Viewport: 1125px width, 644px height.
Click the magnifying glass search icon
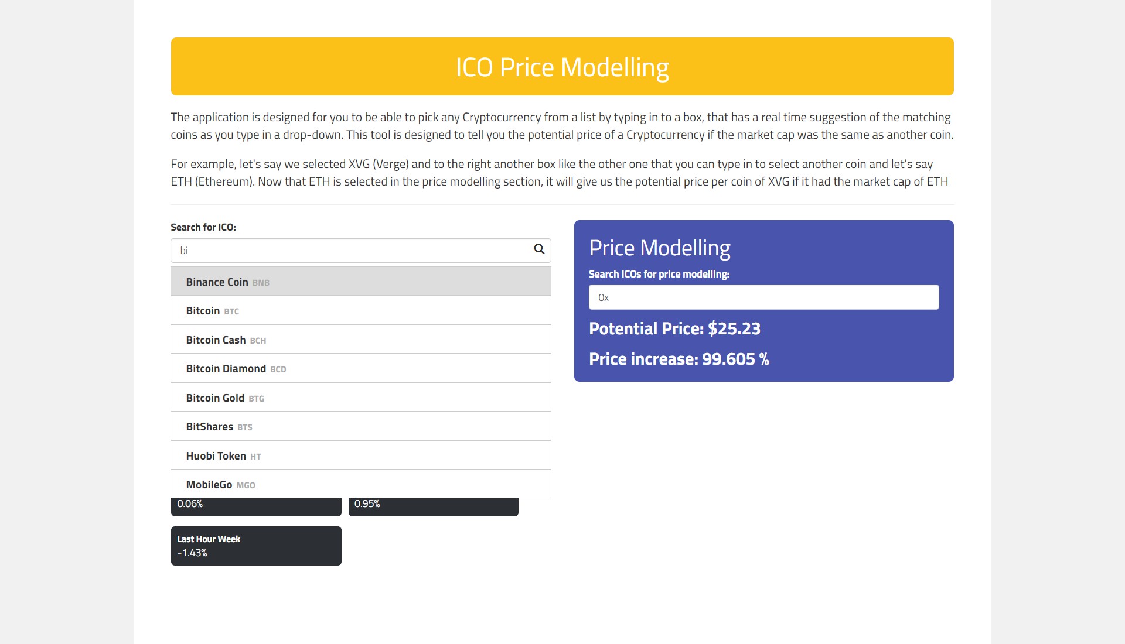click(539, 249)
